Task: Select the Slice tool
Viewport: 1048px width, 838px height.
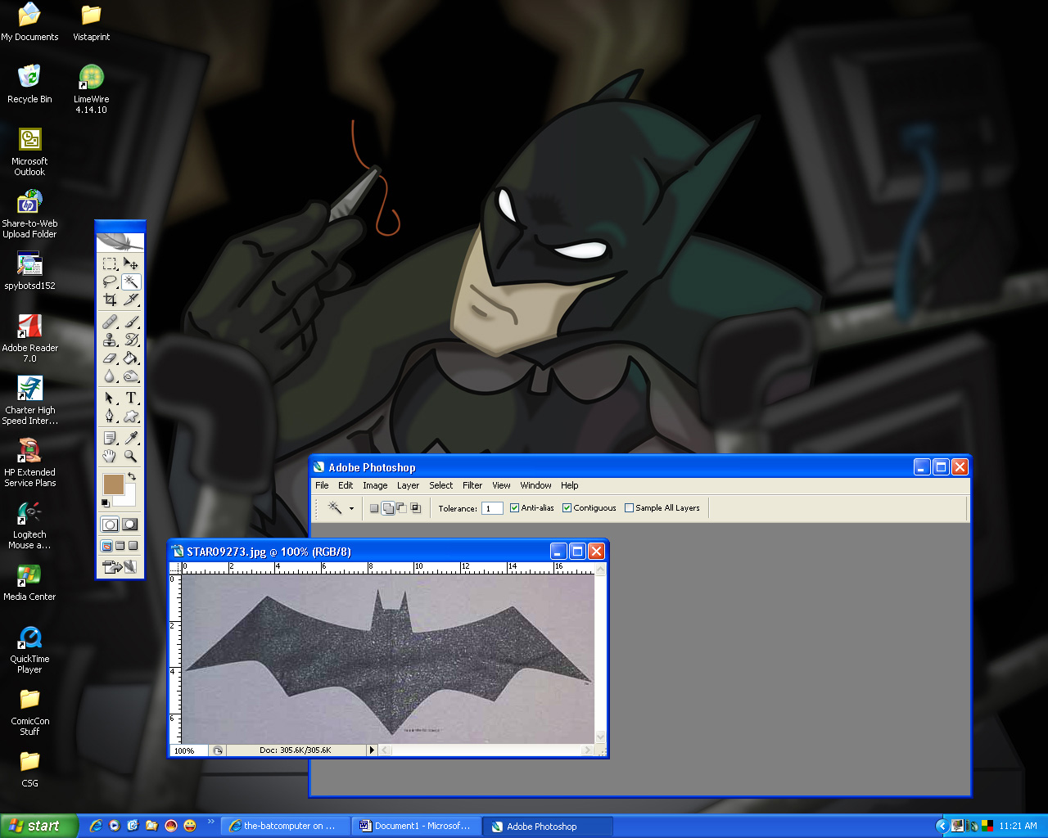Action: pyautogui.click(x=131, y=300)
